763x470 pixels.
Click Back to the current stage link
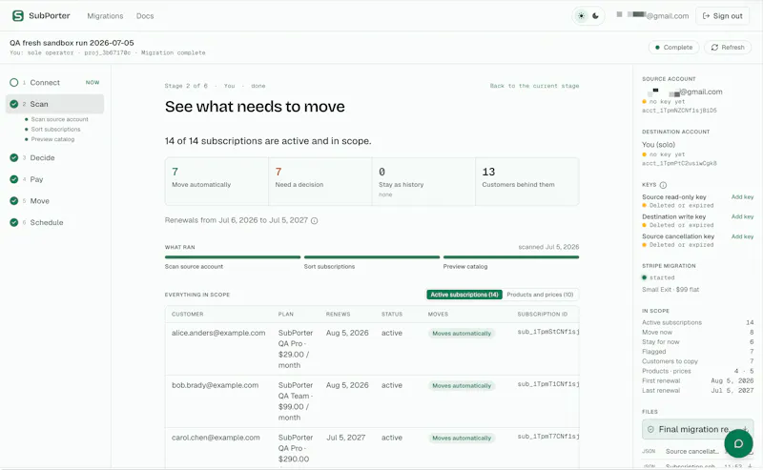pyautogui.click(x=534, y=86)
